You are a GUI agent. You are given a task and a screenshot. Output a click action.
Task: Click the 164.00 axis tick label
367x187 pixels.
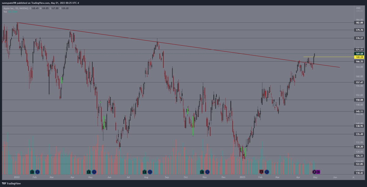(x=359, y=67)
